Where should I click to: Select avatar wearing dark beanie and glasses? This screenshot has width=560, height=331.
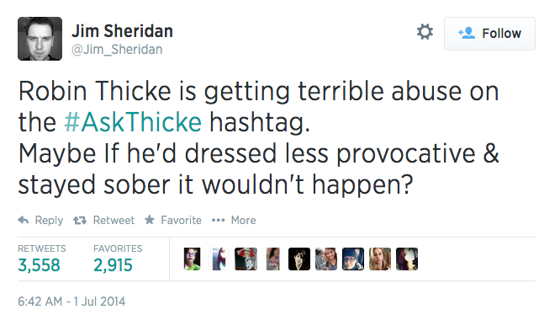[x=353, y=259]
